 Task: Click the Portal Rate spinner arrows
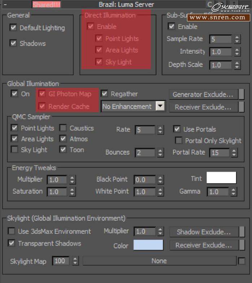[234, 153]
